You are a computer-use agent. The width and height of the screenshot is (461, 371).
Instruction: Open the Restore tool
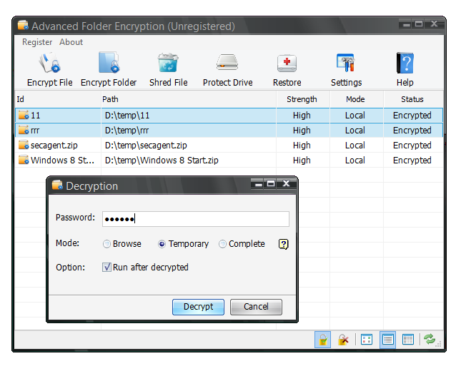tap(287, 70)
